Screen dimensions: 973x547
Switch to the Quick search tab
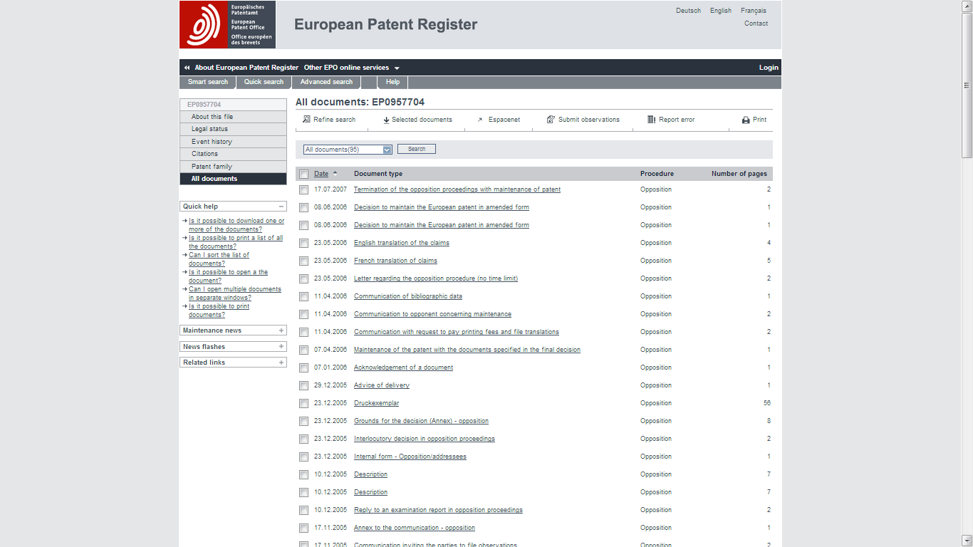pyautogui.click(x=264, y=82)
